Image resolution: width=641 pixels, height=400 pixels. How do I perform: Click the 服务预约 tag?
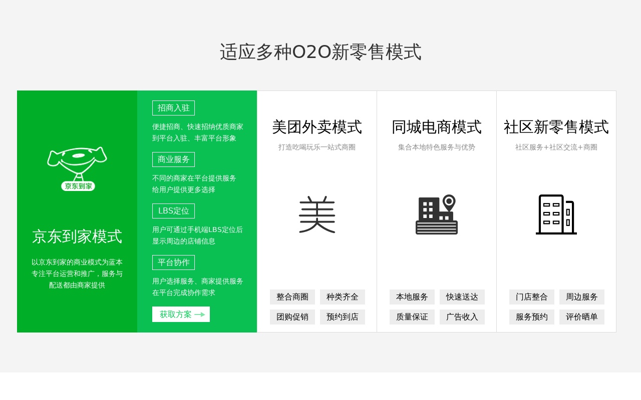click(532, 317)
